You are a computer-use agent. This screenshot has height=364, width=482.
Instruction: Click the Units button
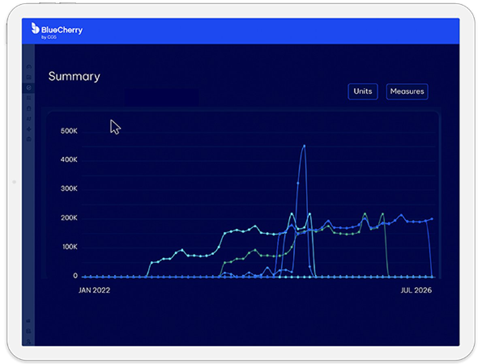pyautogui.click(x=363, y=91)
